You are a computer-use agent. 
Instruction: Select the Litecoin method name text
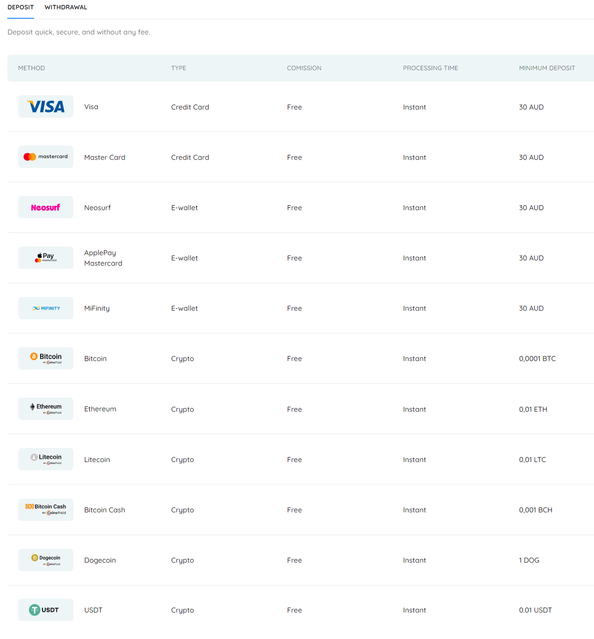(x=97, y=460)
